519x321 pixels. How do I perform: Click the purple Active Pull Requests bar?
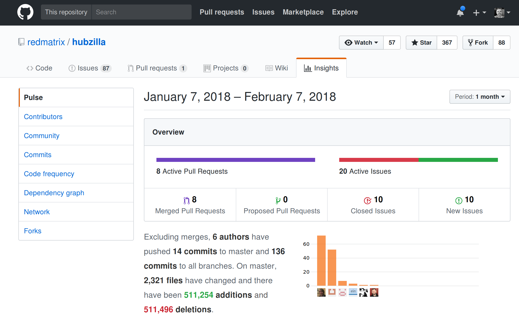point(235,159)
